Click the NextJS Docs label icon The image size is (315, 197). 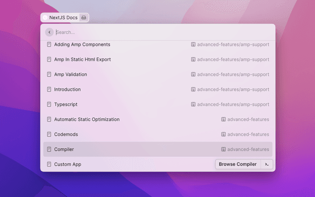point(45,17)
